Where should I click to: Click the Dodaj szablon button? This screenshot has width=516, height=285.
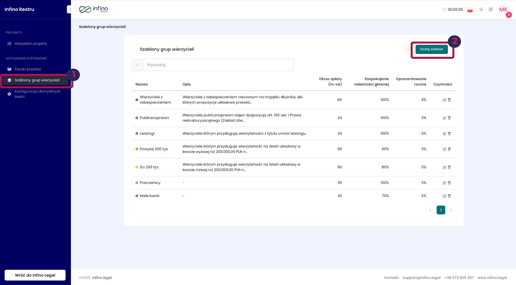(x=431, y=49)
